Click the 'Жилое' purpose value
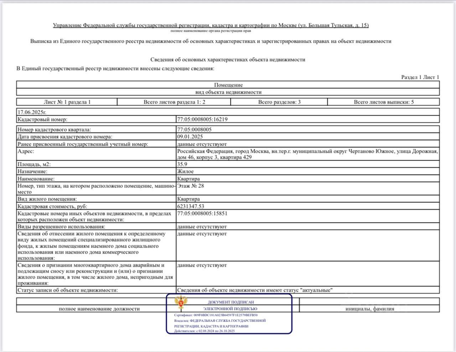Image resolution: width=456 pixels, height=352 pixels. (x=185, y=171)
